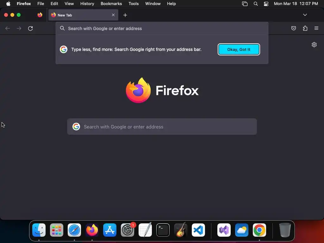Open the Firefox application menu in menu bar
This screenshot has width=324, height=243.
click(24, 3)
